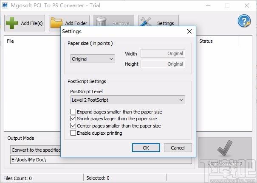
Task: Close the Mgosoft converter main window
Action: point(247,6)
